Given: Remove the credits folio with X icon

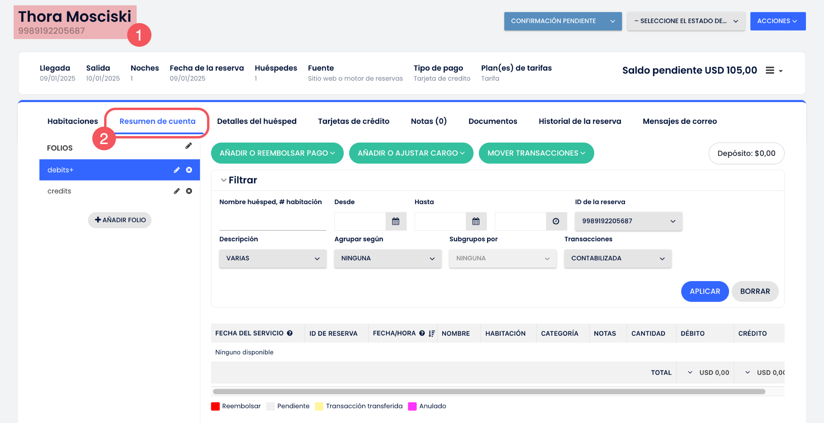Looking at the screenshot, I should point(189,191).
